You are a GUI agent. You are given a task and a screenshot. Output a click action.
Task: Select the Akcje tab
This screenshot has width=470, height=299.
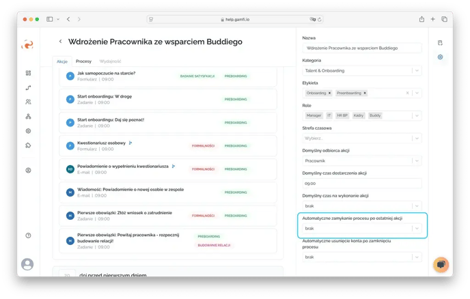point(62,61)
